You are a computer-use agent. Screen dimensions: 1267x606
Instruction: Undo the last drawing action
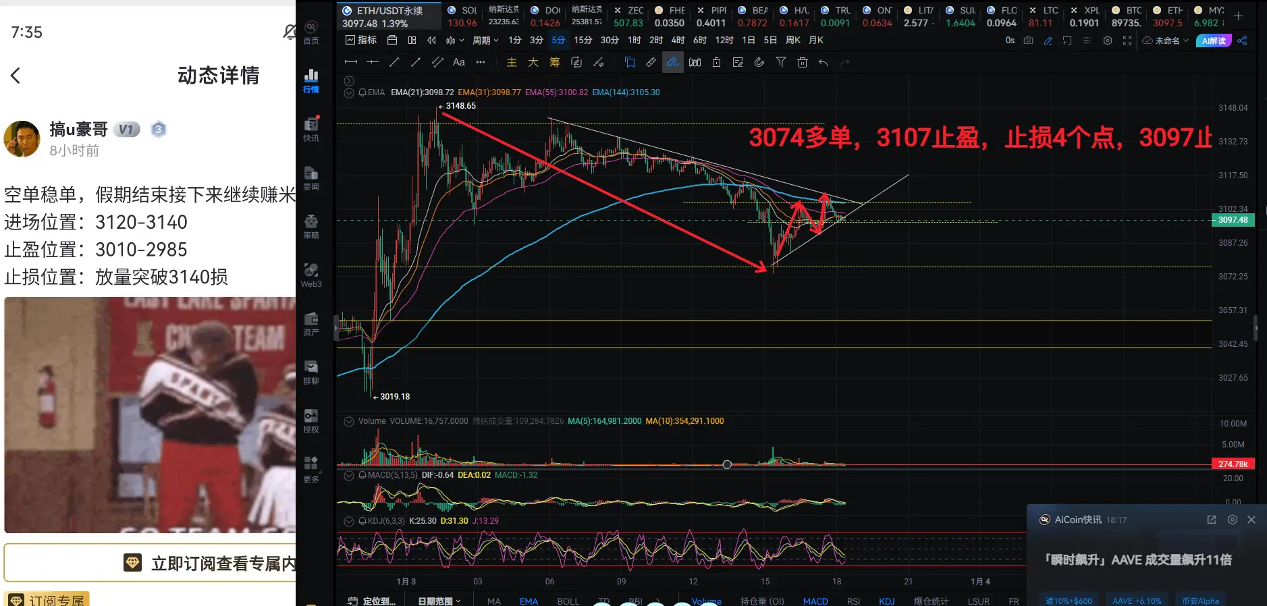click(x=824, y=62)
